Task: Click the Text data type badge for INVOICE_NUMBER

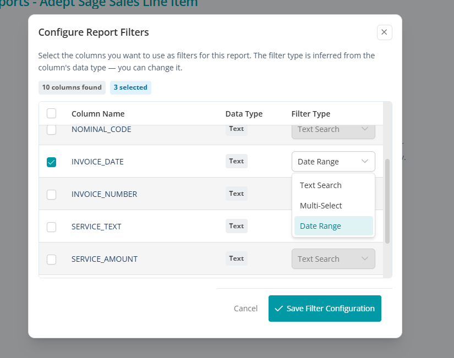Action: pyautogui.click(x=237, y=194)
